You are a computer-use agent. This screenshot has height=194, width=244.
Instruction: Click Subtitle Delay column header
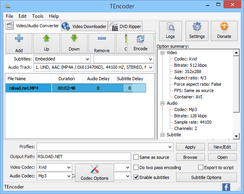click(x=130, y=79)
